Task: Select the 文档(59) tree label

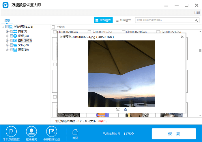Action: [x=23, y=45]
